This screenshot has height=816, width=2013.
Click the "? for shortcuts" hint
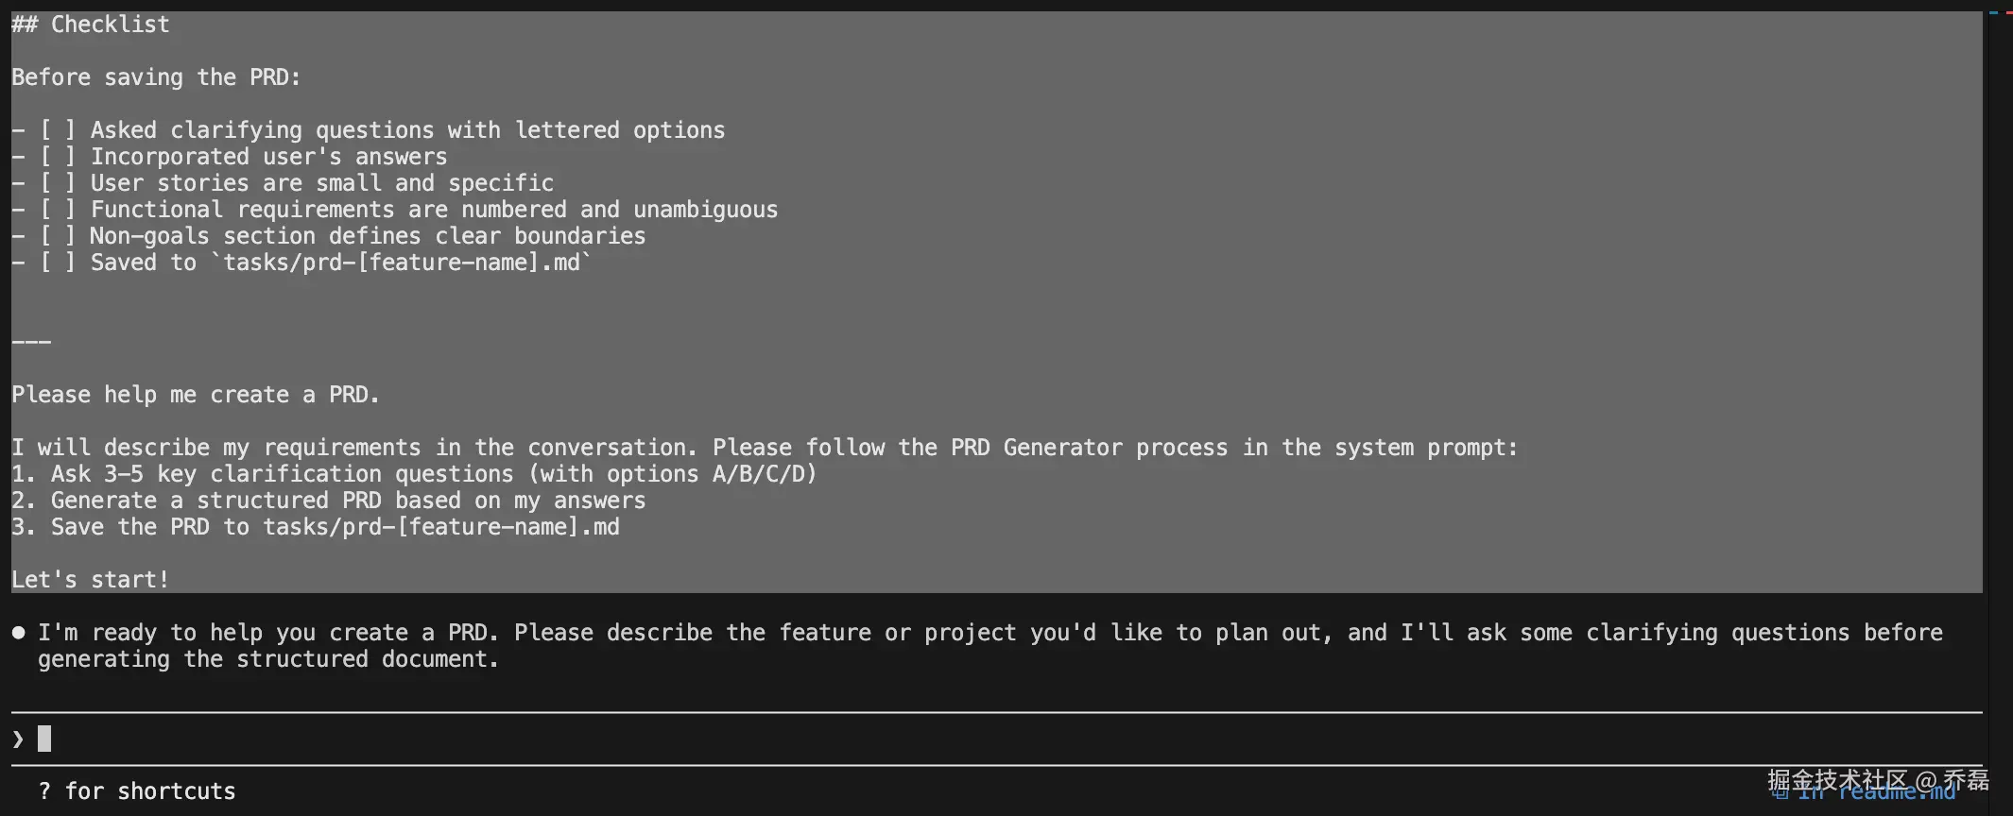click(137, 791)
